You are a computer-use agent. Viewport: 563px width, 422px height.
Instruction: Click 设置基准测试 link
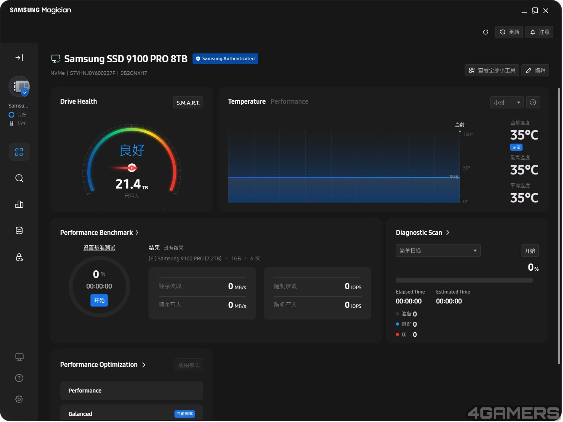(x=99, y=248)
